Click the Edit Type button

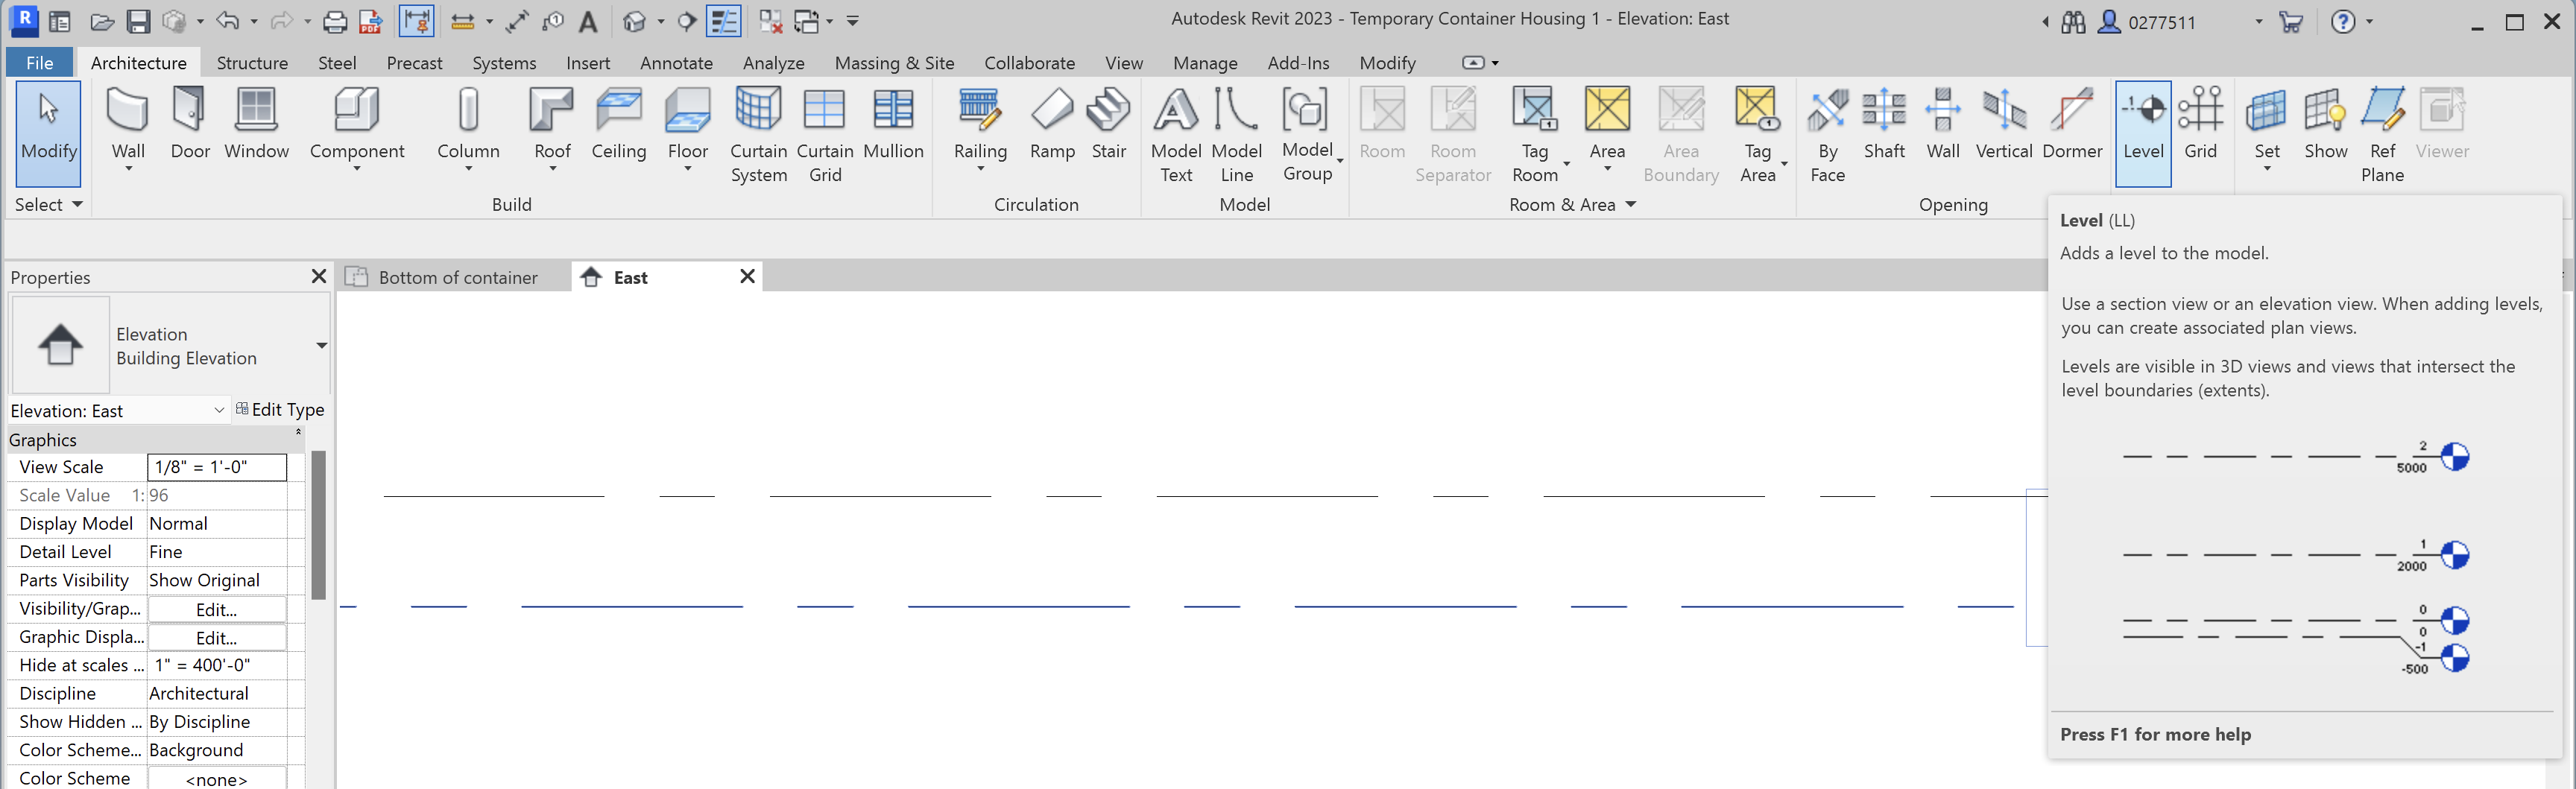tap(288, 410)
